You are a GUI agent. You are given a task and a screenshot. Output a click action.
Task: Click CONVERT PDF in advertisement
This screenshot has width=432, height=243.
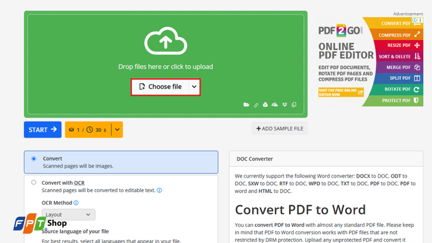click(x=396, y=23)
